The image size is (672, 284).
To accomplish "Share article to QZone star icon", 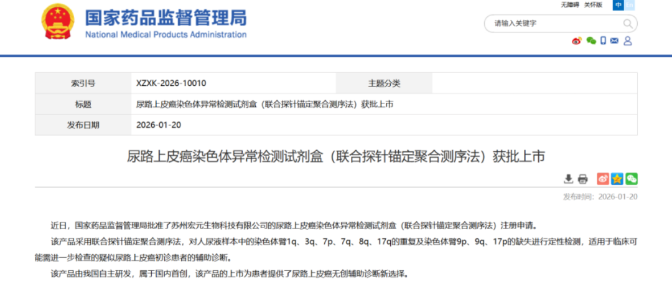I will click(617, 179).
